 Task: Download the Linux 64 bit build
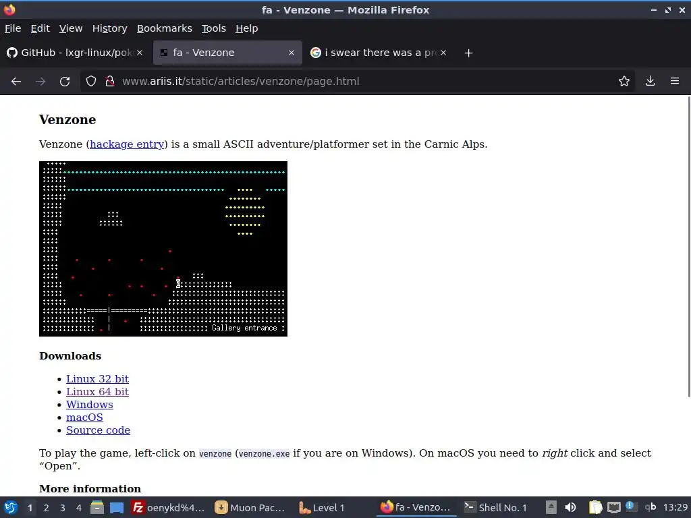pos(97,392)
